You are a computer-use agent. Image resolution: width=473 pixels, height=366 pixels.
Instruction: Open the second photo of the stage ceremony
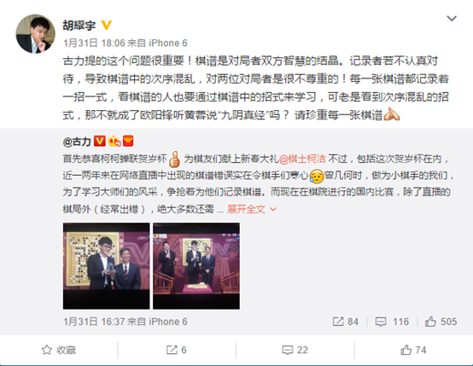point(196,266)
